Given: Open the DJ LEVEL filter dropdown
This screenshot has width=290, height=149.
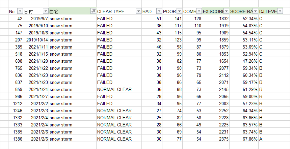Looking at the screenshot, I should [x=280, y=11].
